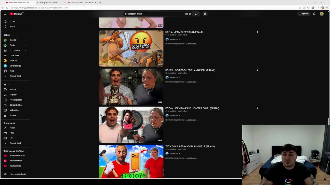Open BedAkaDom channel under the PIERCING video
This screenshot has height=185, width=330.
(x=174, y=39)
